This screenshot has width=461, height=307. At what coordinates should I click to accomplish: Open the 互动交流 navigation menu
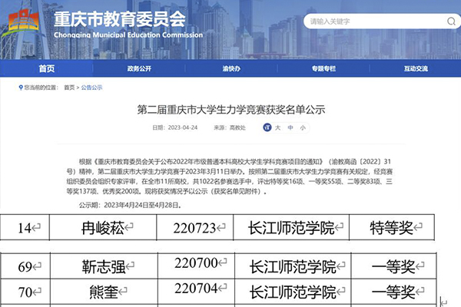pos(415,68)
